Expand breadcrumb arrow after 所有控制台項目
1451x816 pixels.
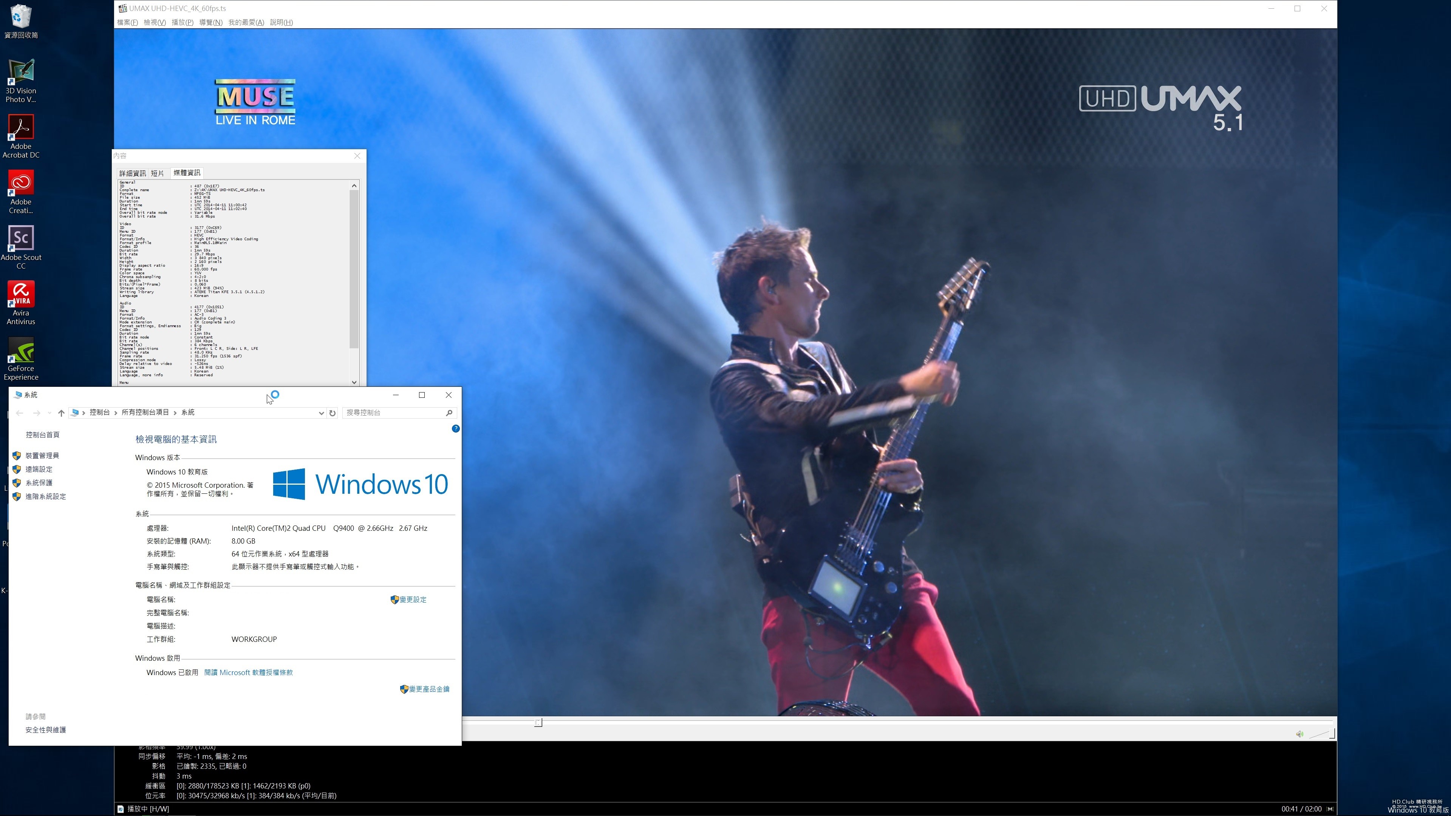(175, 413)
